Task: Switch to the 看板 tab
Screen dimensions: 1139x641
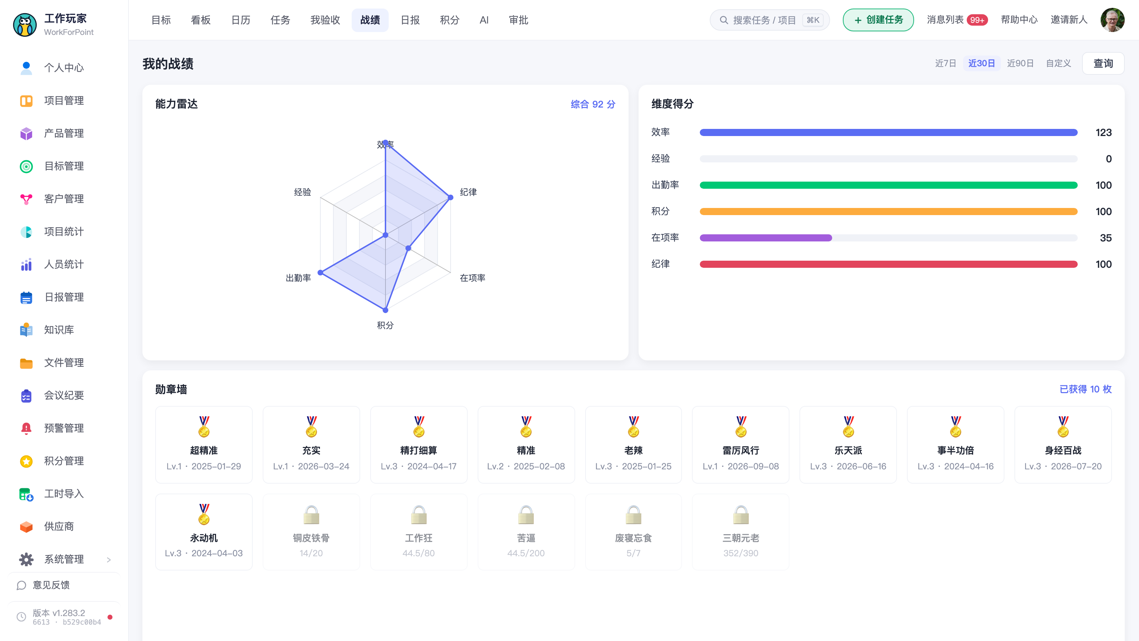Action: coord(201,20)
